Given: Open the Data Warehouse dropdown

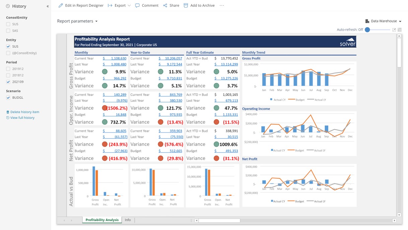Looking at the screenshot, I should point(383,21).
